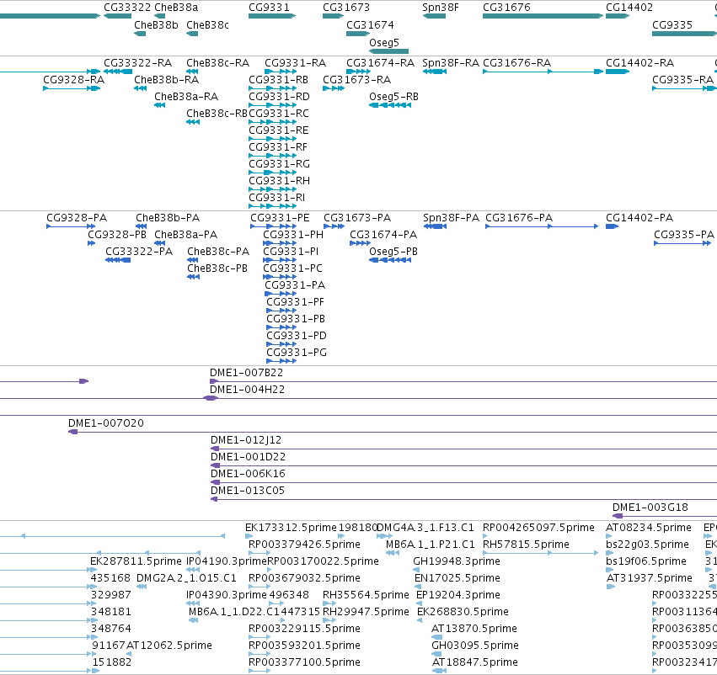Select EST RP003377100.5prime
Viewport: 717px width, 675px height.
304,662
